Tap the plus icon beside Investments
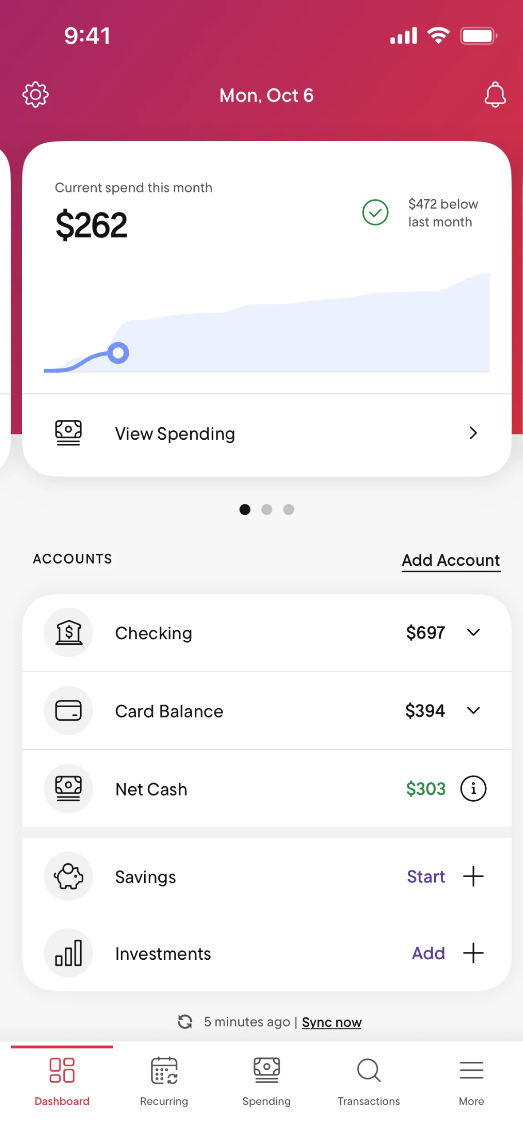This screenshot has height=1135, width=523. [473, 953]
